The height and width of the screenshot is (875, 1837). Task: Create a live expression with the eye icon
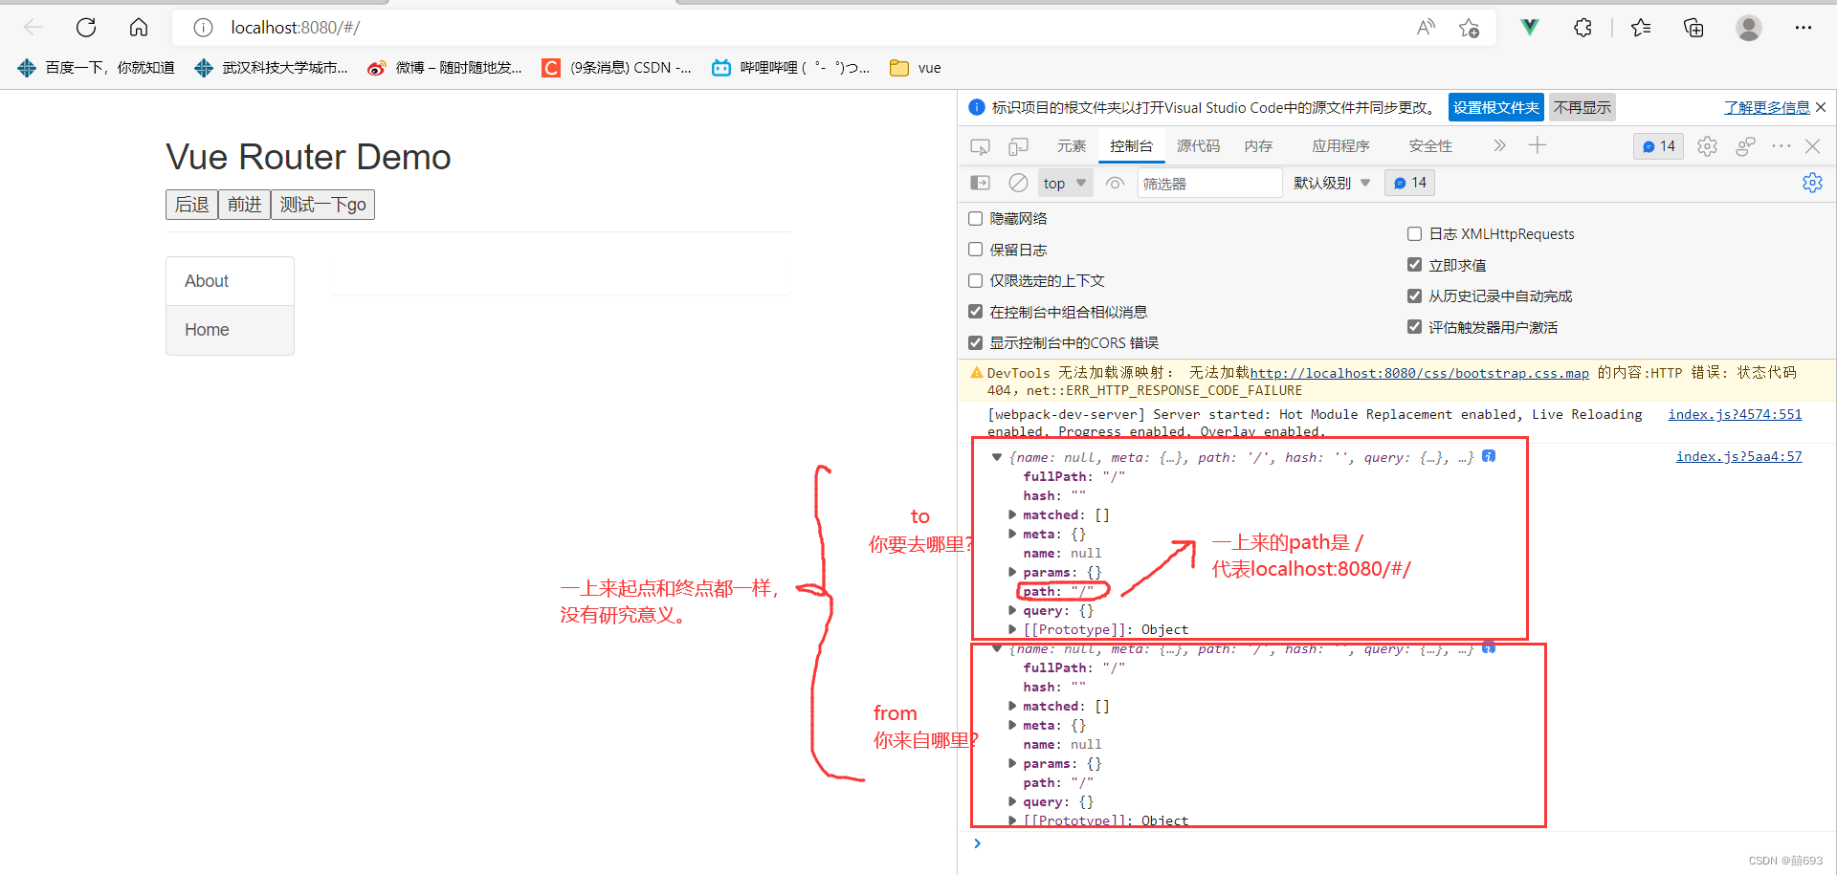pyautogui.click(x=1115, y=183)
